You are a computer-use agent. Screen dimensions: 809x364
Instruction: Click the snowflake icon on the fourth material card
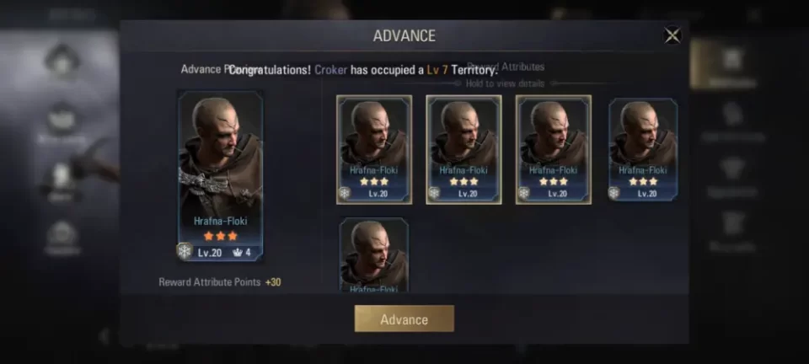(x=614, y=193)
